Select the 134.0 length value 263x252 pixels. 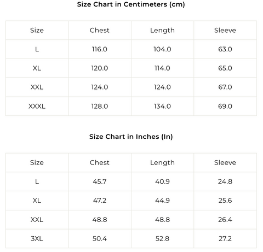(x=162, y=106)
